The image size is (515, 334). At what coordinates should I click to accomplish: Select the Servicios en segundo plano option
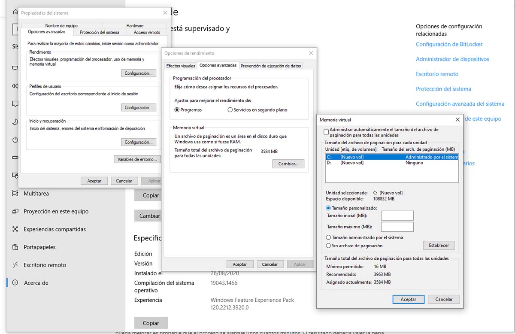(230, 110)
